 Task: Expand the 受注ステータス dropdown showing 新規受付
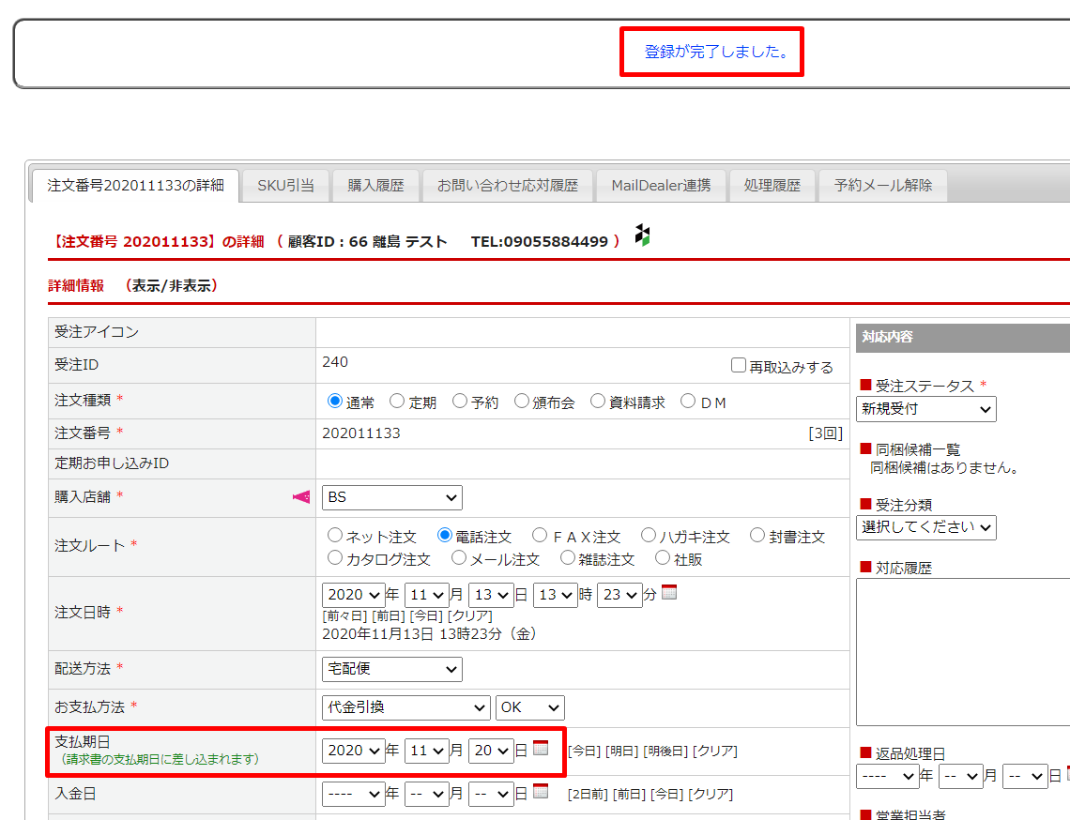[925, 409]
